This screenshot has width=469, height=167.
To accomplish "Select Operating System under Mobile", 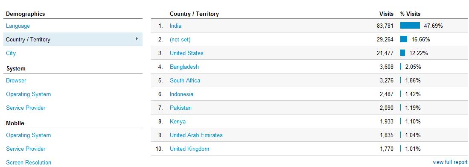I will point(29,135).
